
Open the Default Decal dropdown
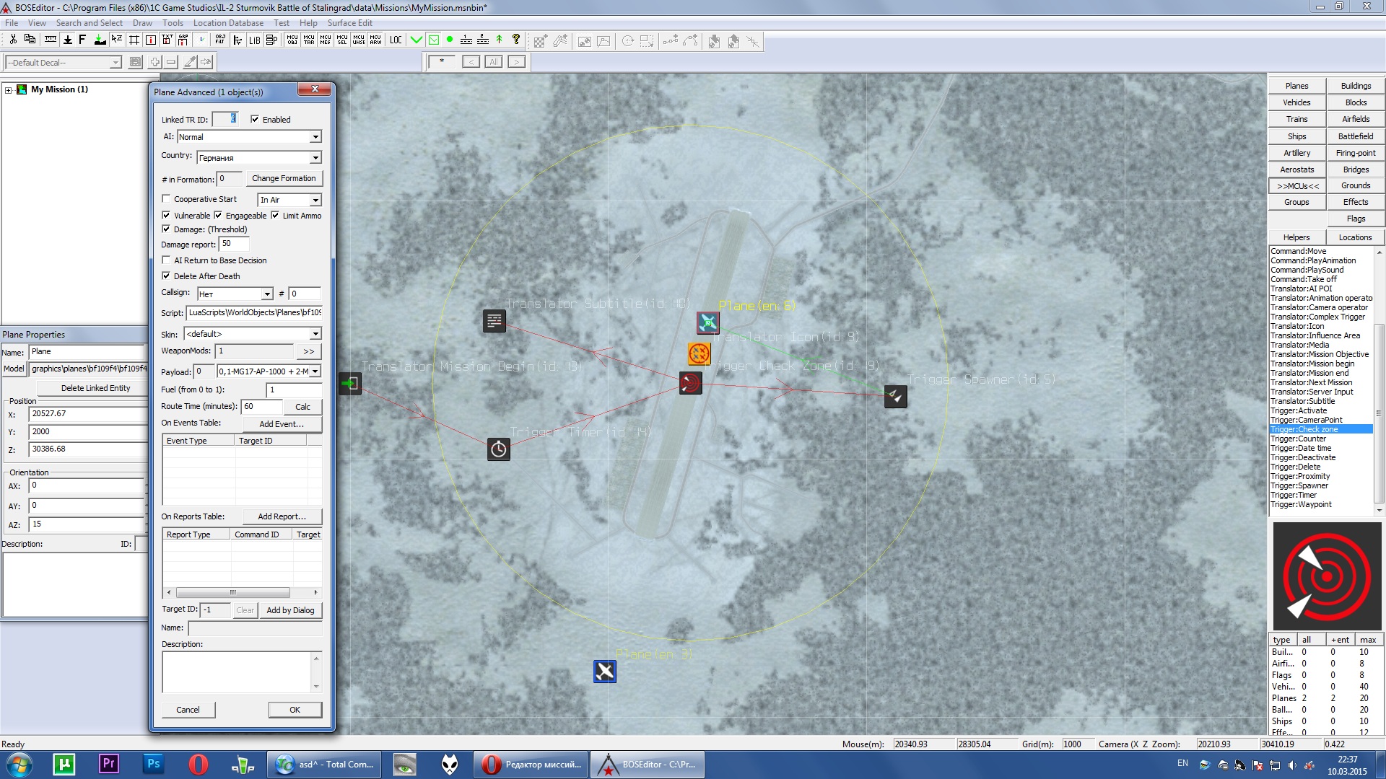[115, 63]
